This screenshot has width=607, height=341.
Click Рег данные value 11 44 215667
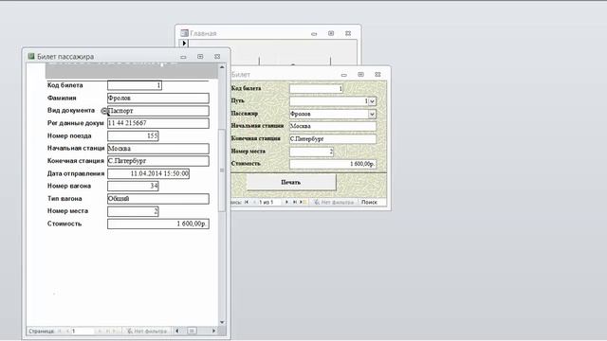point(158,123)
